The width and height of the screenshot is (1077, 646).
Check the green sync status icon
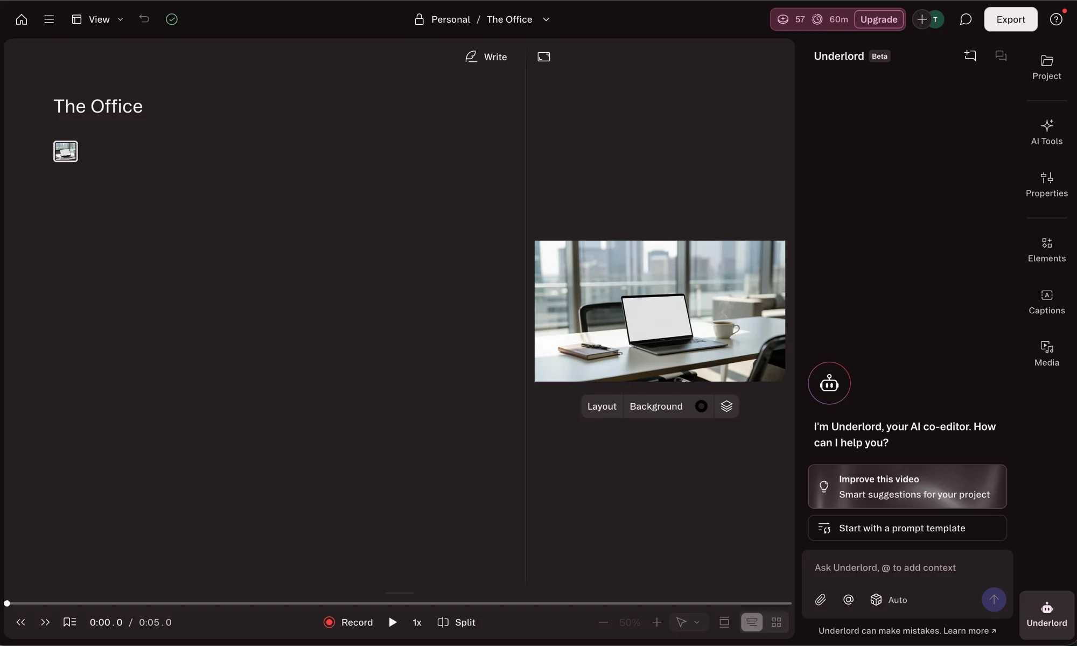[x=172, y=19]
